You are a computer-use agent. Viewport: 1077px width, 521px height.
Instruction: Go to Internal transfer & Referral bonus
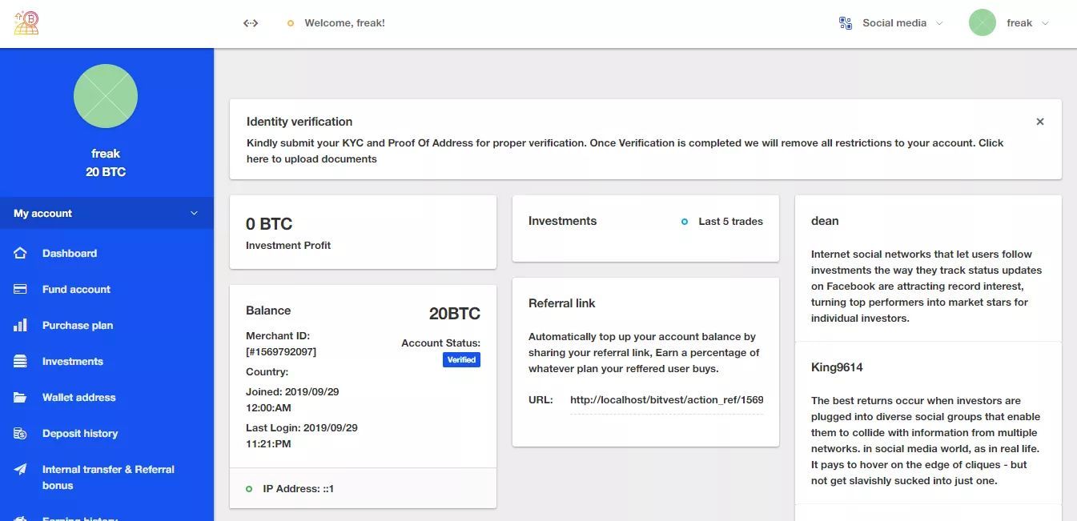pyautogui.click(x=108, y=477)
